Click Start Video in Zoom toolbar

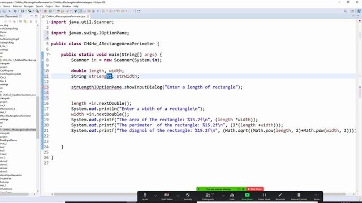pos(167,196)
